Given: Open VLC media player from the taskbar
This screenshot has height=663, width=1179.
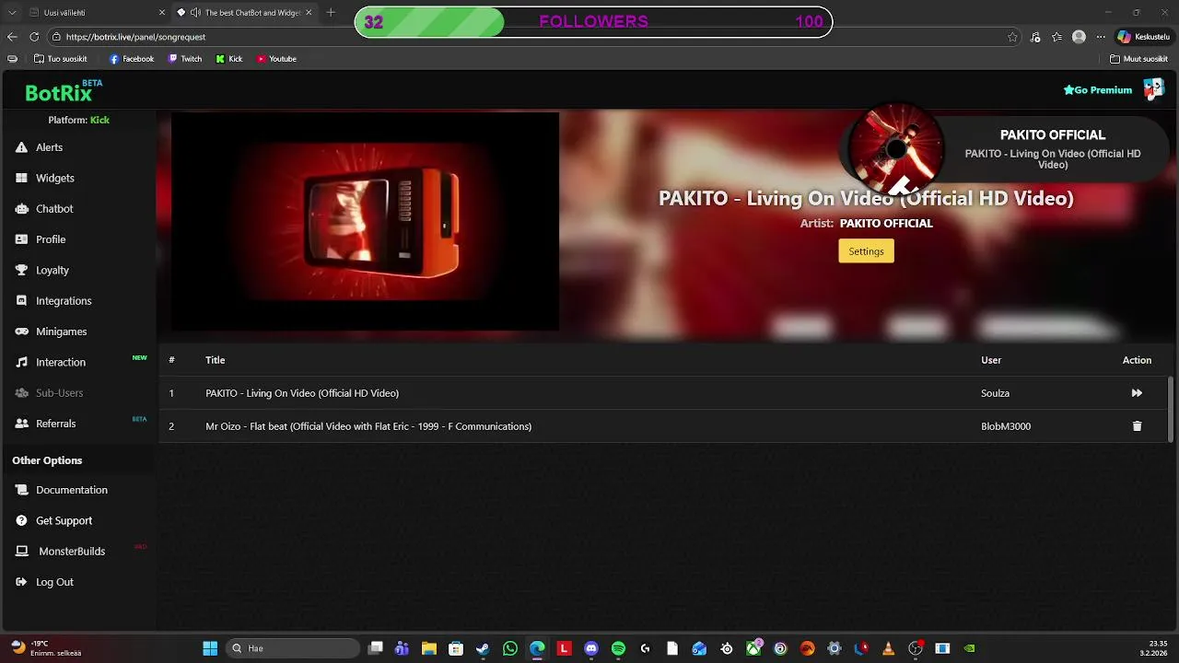Looking at the screenshot, I should pos(888,648).
